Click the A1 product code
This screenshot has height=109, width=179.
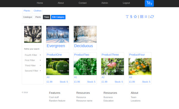75,77
